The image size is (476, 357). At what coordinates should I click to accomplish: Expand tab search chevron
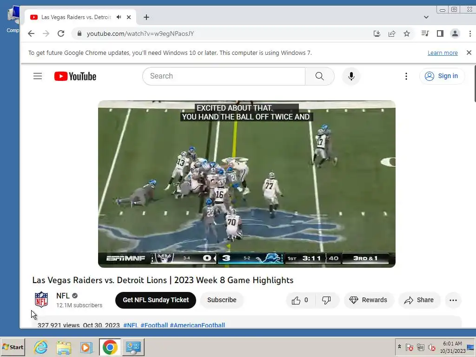click(426, 17)
